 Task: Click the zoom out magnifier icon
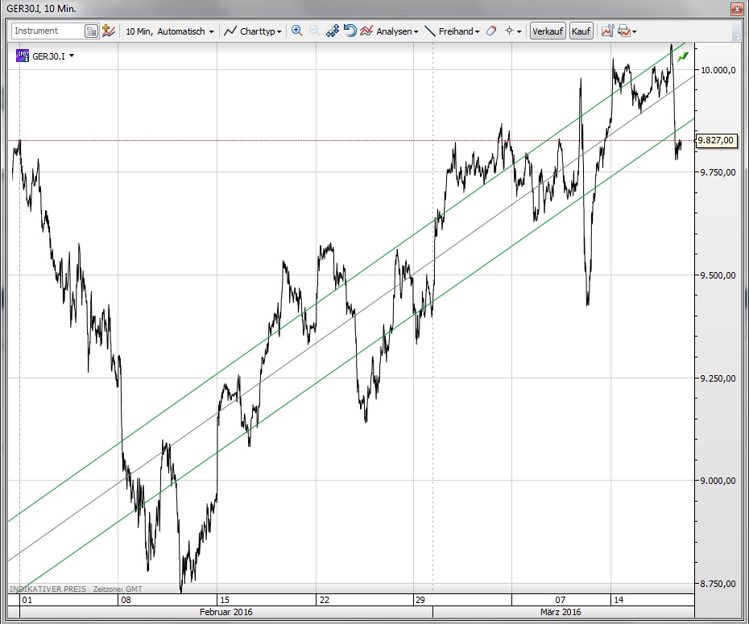(314, 31)
